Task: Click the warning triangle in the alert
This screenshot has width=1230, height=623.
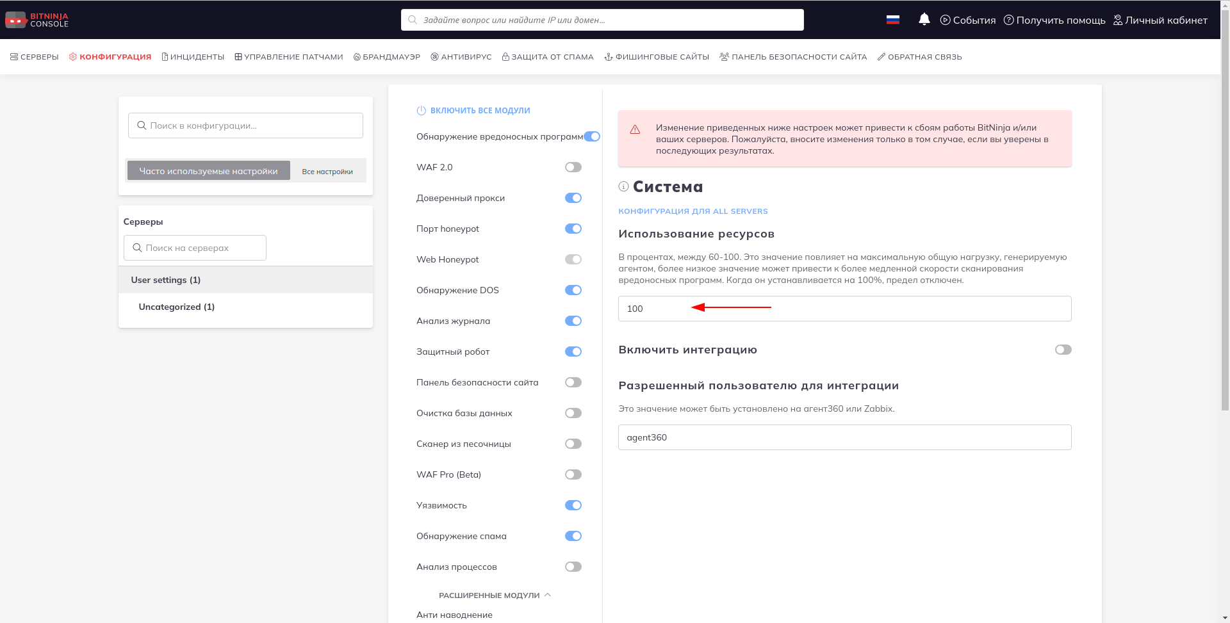Action: (635, 130)
